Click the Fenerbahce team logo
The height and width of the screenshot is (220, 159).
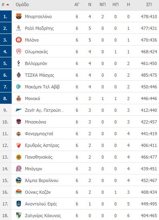(19, 134)
